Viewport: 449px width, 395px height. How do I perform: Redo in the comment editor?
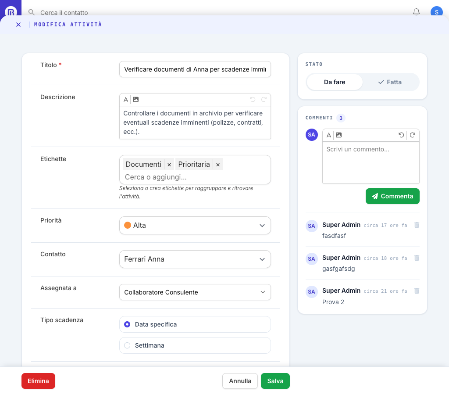tap(412, 135)
